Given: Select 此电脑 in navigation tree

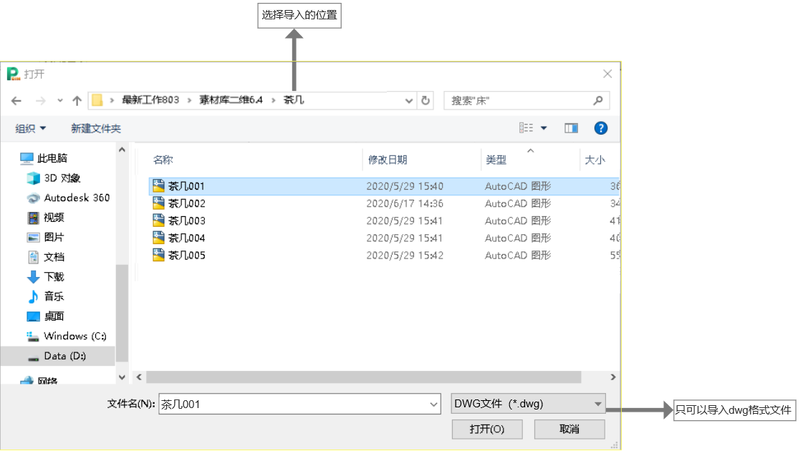Looking at the screenshot, I should click(44, 158).
